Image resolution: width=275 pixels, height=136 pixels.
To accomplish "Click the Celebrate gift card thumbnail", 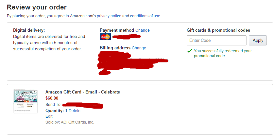I will tap(26, 101).
